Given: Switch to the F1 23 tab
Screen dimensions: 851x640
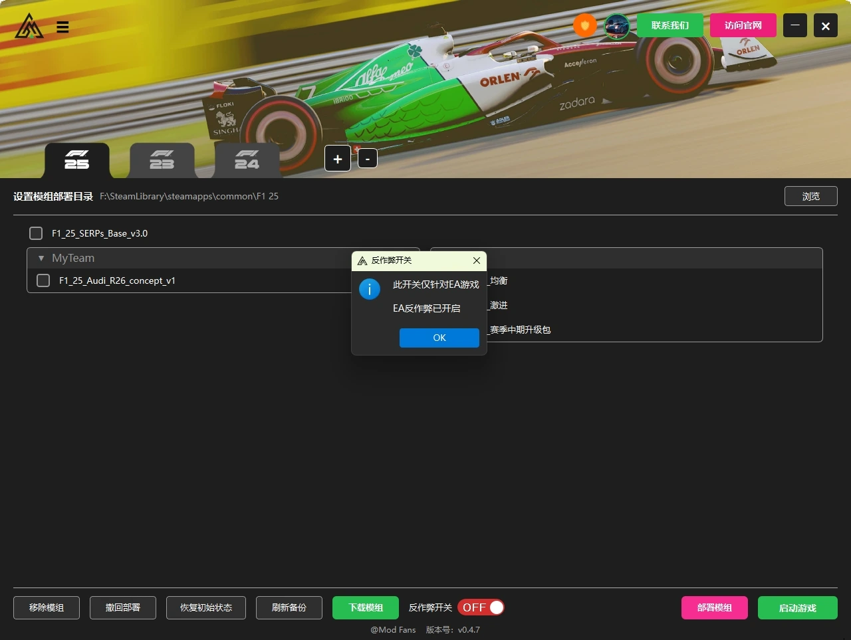Looking at the screenshot, I should (162, 160).
